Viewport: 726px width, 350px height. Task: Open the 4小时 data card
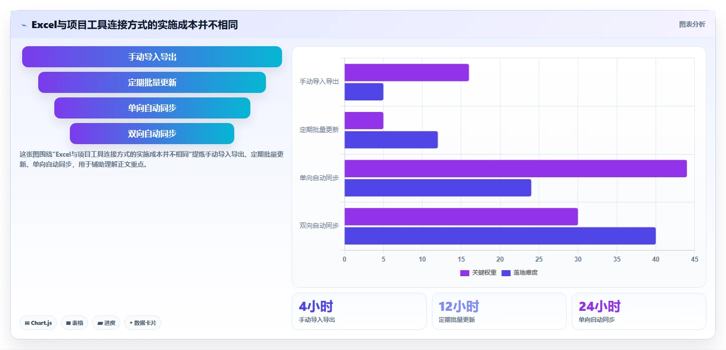359,311
